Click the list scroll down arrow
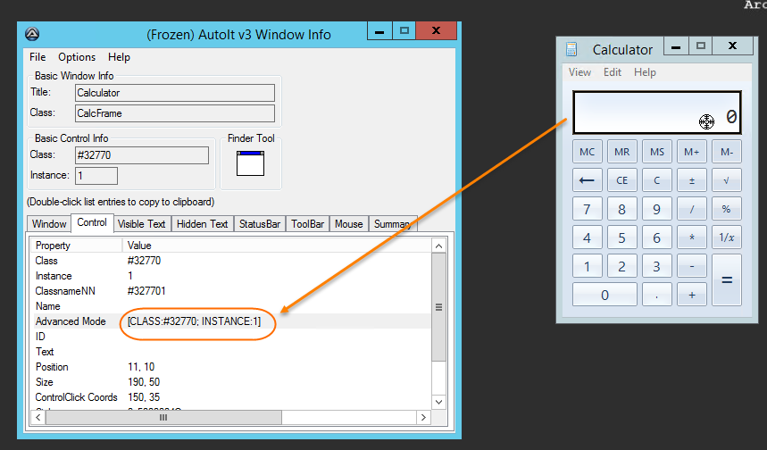 pyautogui.click(x=438, y=402)
